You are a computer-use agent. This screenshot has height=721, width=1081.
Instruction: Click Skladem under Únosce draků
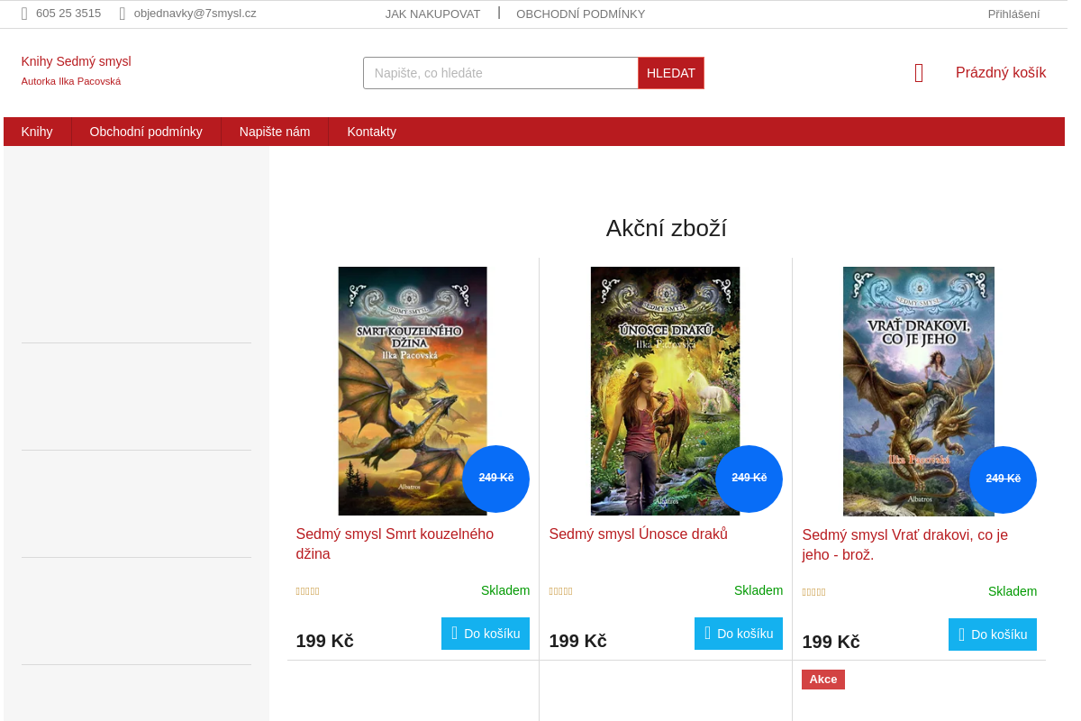tap(759, 590)
